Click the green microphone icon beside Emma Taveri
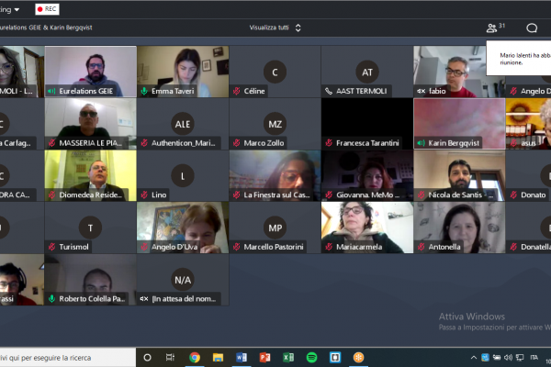 [x=144, y=92]
